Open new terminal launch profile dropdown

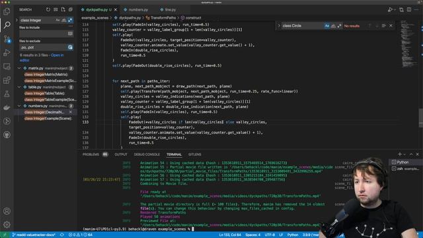[x=404, y=154]
